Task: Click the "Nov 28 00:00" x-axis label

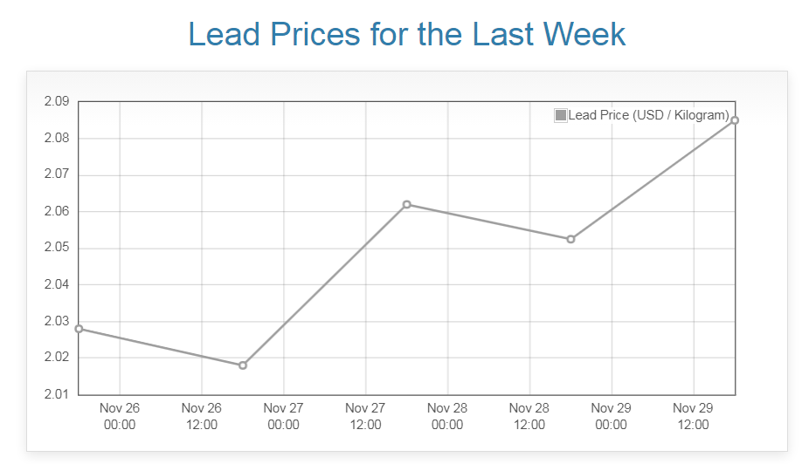Action: (447, 417)
